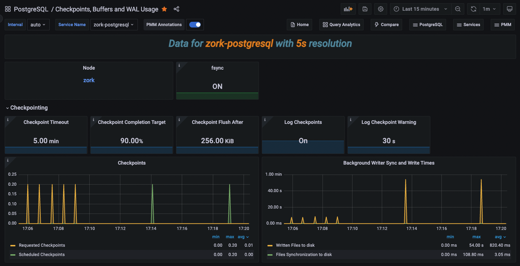The height and width of the screenshot is (266, 520).
Task: Open the 1m refresh interval dropdown
Action: [x=489, y=9]
